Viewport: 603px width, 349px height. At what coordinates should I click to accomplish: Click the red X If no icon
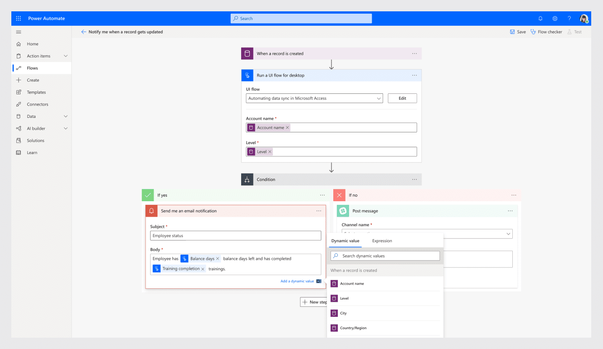point(339,195)
